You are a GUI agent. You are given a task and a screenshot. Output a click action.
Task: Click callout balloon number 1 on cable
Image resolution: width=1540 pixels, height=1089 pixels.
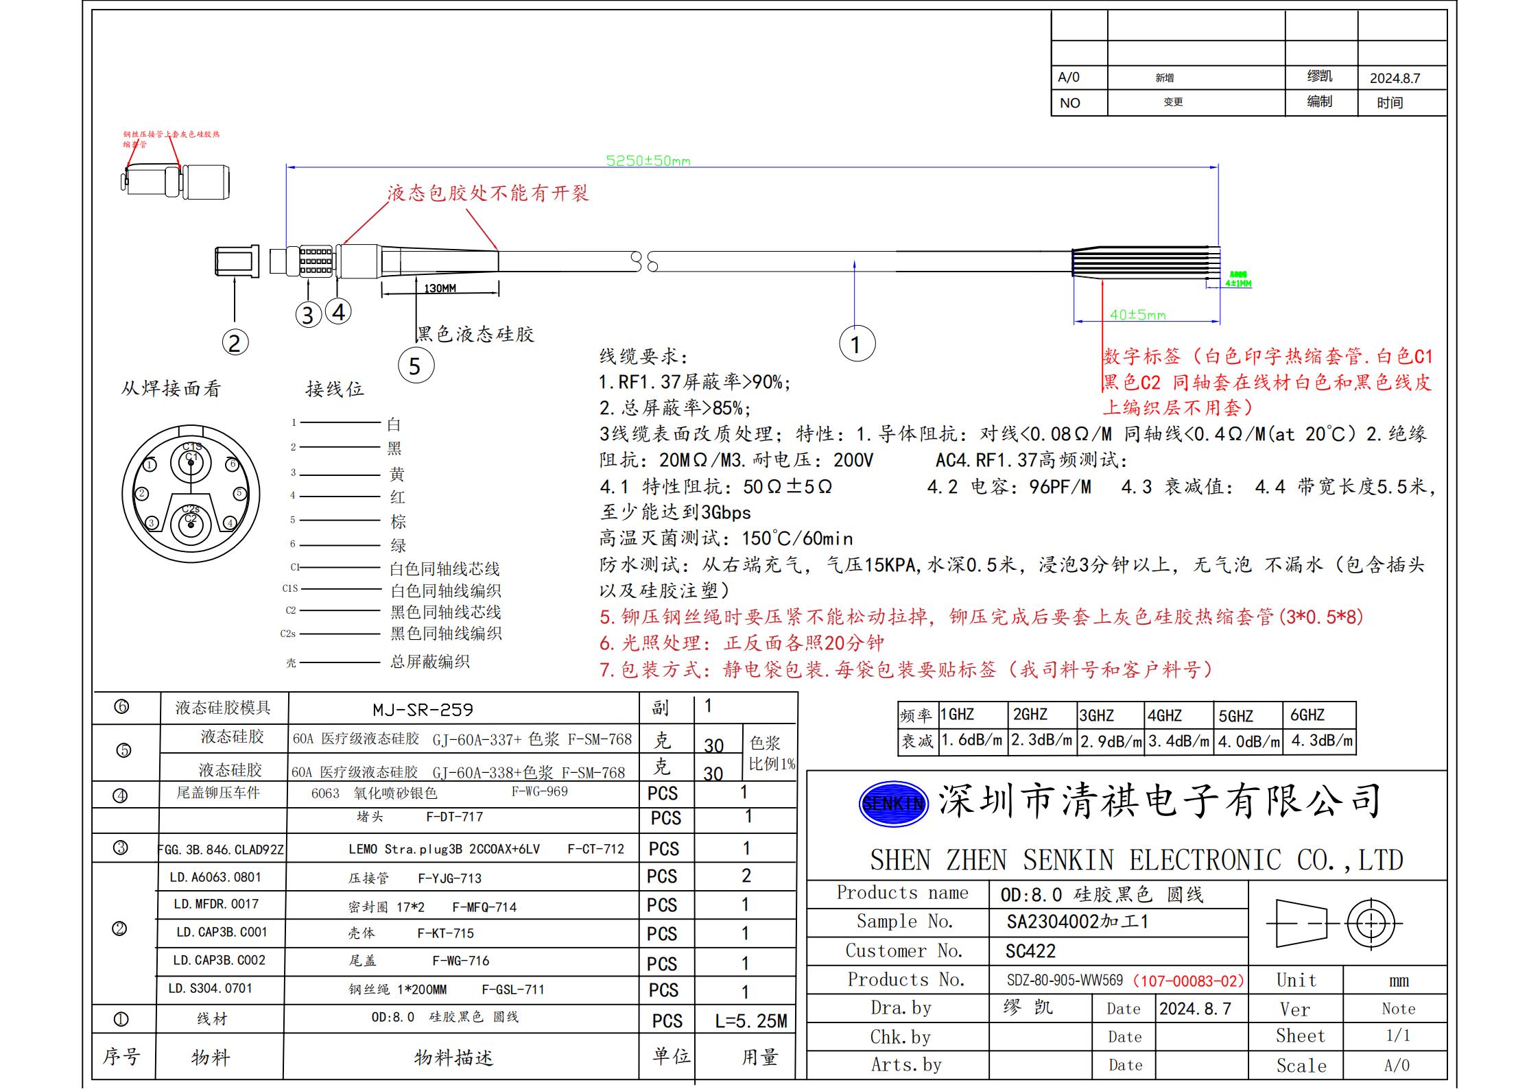[857, 344]
